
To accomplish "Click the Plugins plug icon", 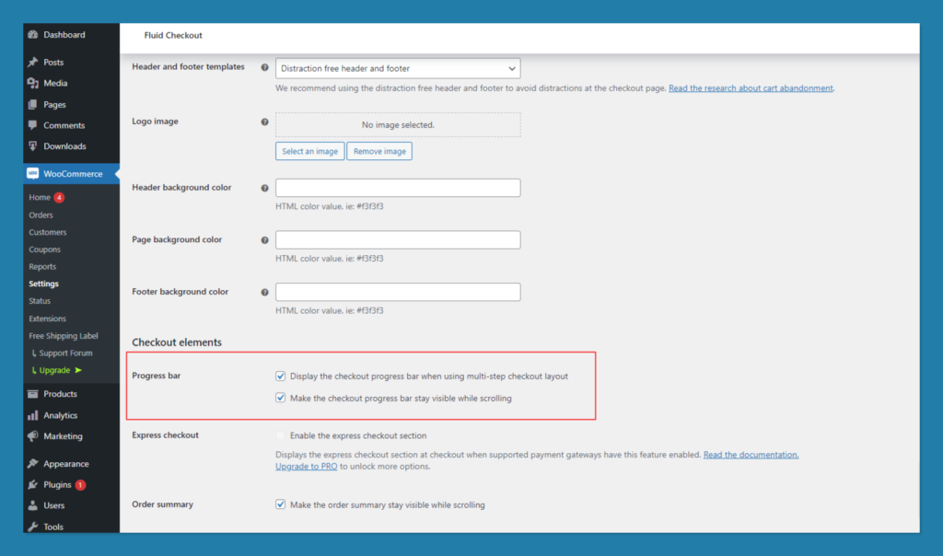I will point(33,484).
